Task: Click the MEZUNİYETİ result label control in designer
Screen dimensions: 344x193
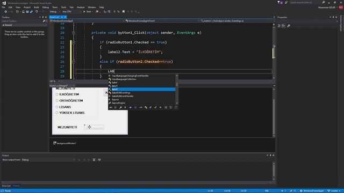Action: pyautogui.click(x=94, y=127)
